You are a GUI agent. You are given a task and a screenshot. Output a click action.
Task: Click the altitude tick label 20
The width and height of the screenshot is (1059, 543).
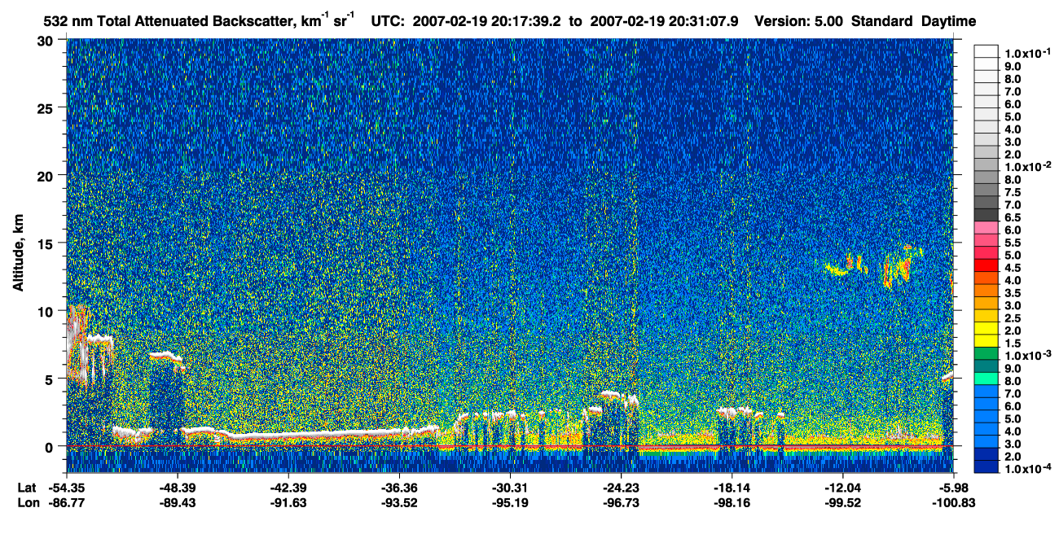(x=46, y=176)
